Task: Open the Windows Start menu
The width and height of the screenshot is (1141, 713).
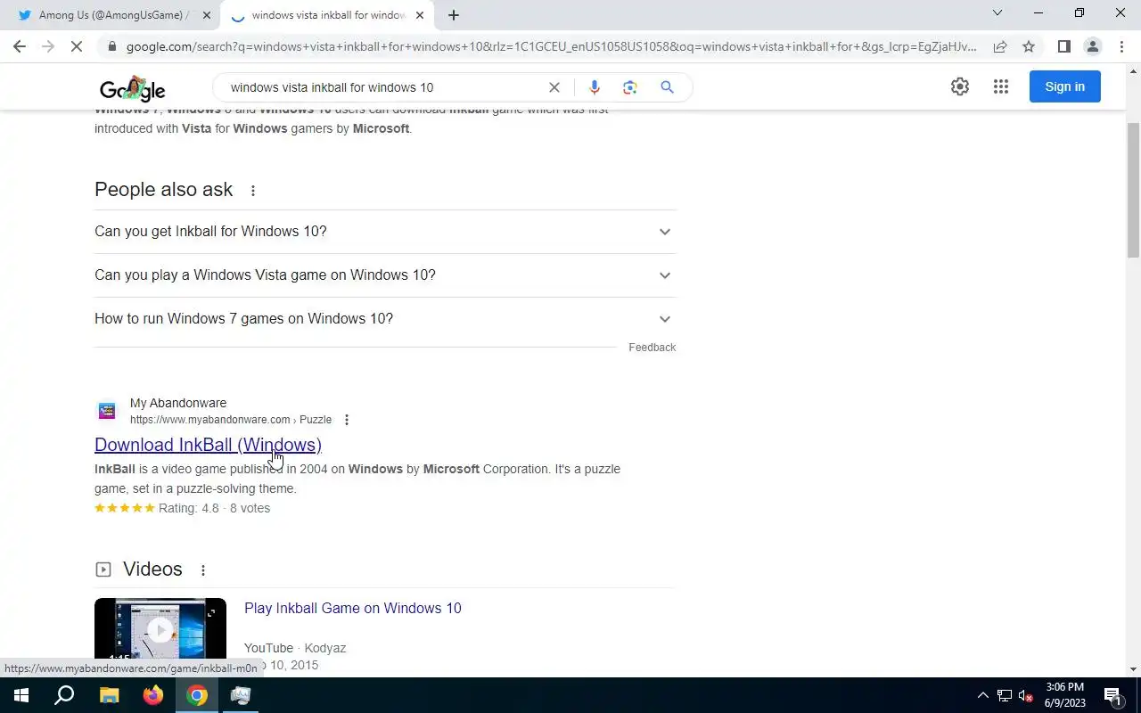Action: pos(21,695)
